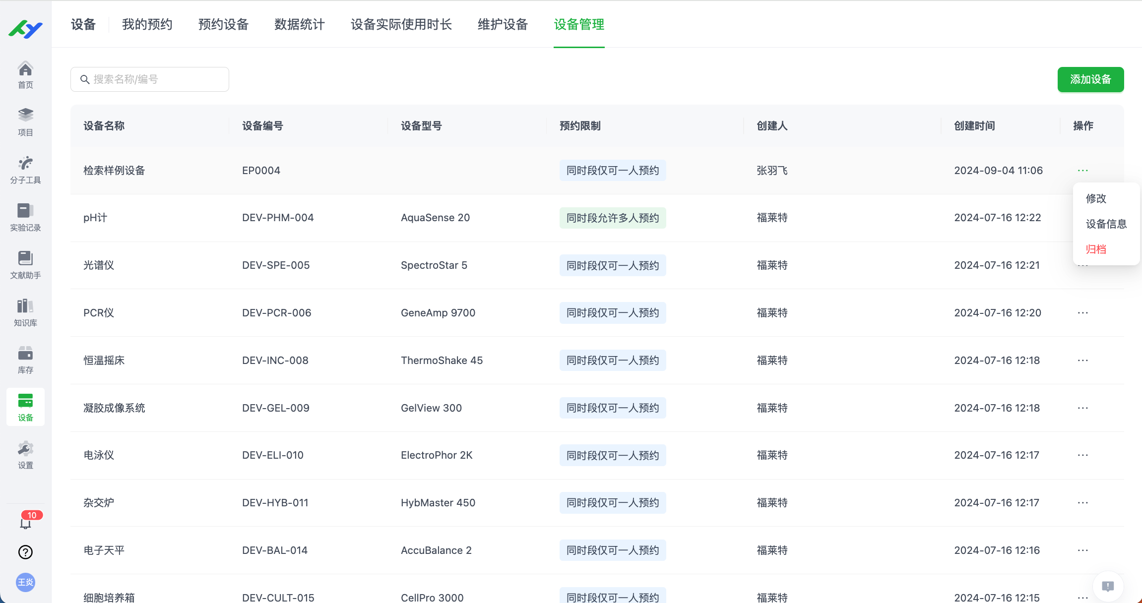Click the feedback chat bubble icon
The image size is (1142, 603).
pos(1108,586)
